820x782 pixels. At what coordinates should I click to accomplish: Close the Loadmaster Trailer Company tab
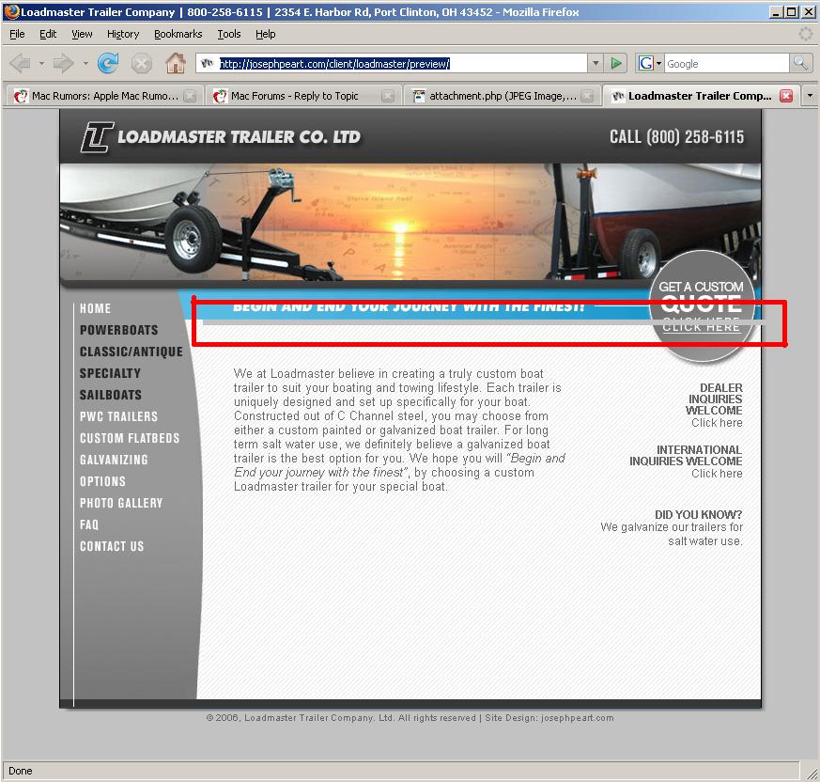786,96
